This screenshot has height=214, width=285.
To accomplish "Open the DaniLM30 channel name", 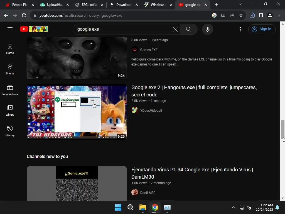I will point(148,193).
